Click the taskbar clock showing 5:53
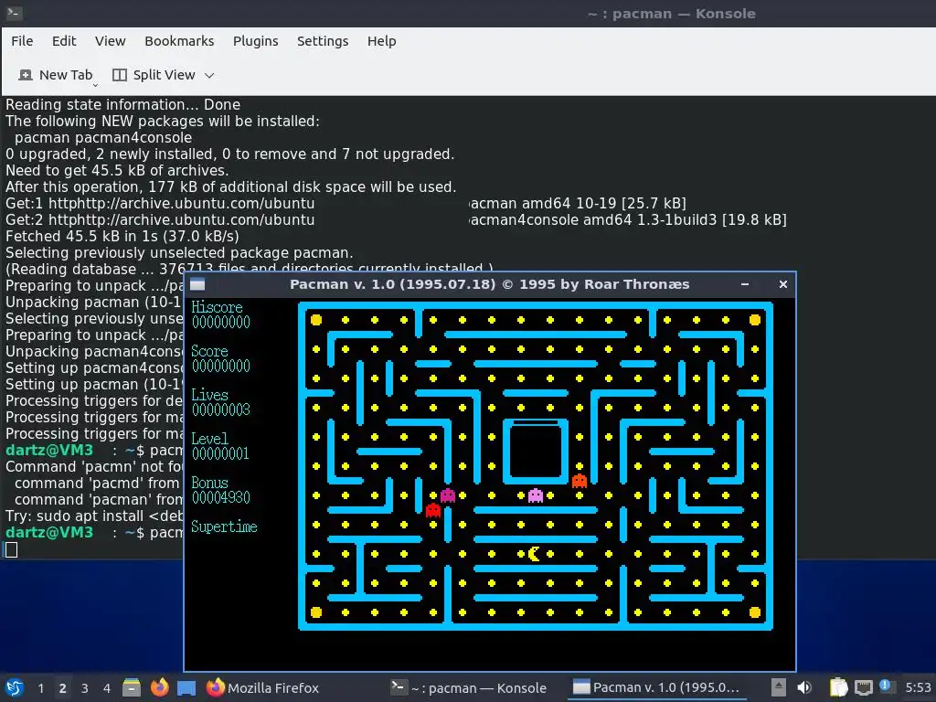 click(918, 687)
